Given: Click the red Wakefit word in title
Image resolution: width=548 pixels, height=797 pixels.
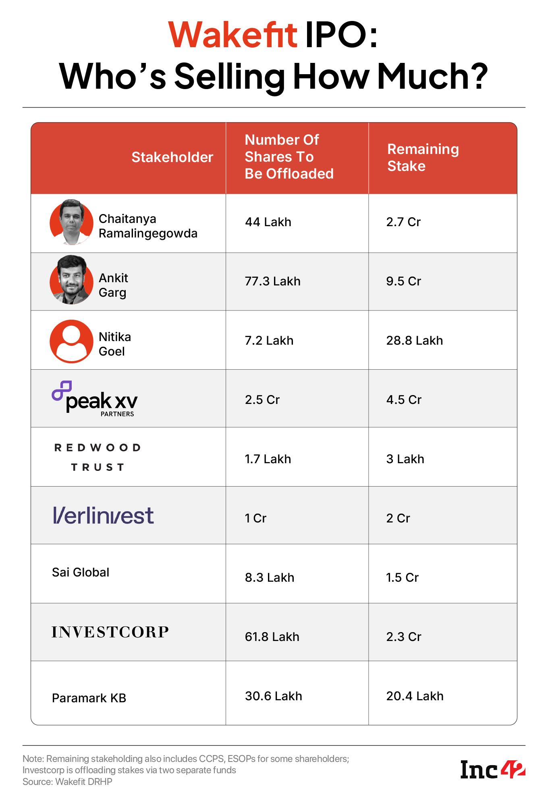Looking at the screenshot, I should tap(233, 35).
